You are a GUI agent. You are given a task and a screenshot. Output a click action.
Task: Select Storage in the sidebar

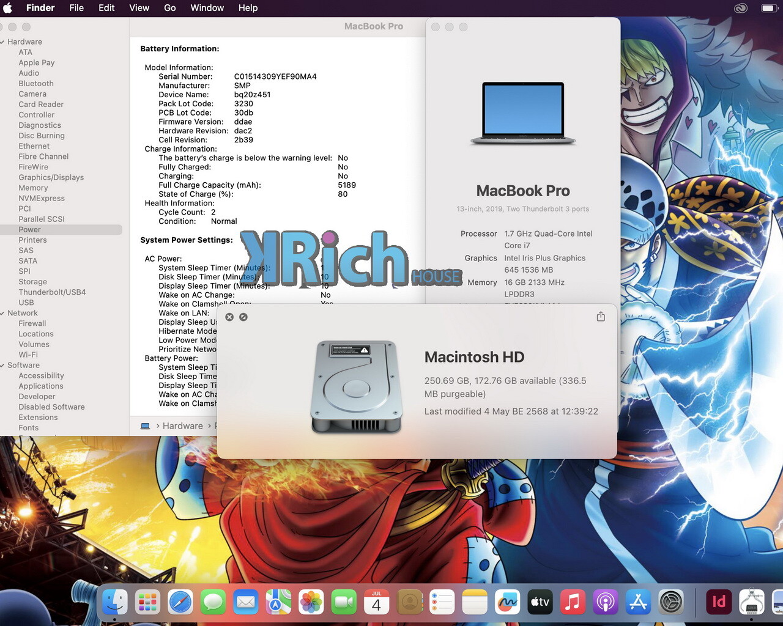(33, 282)
